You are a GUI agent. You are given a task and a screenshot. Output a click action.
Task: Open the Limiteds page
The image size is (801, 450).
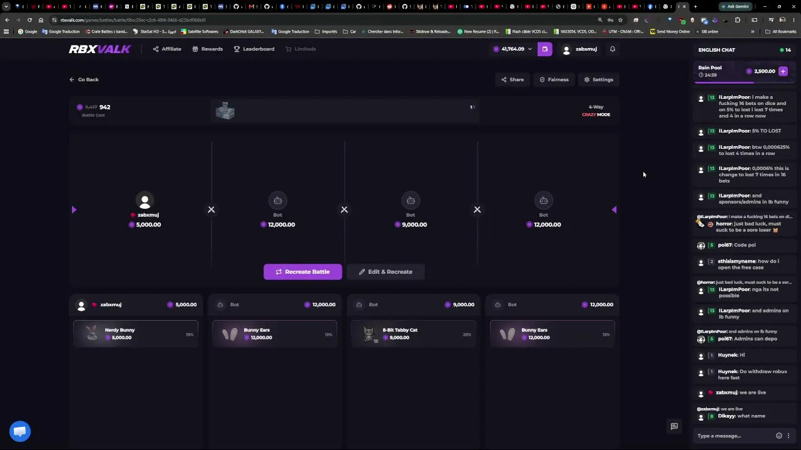[x=301, y=49]
